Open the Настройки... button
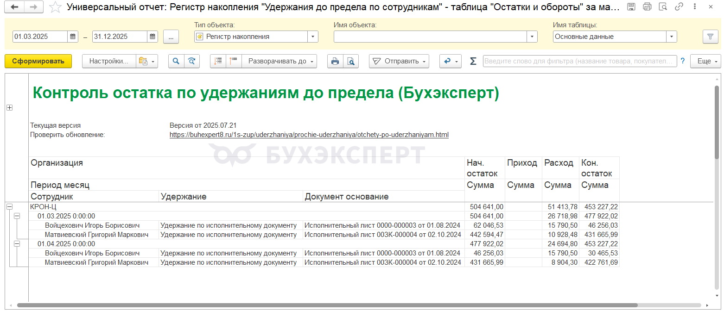This screenshot has width=724, height=311. click(109, 61)
